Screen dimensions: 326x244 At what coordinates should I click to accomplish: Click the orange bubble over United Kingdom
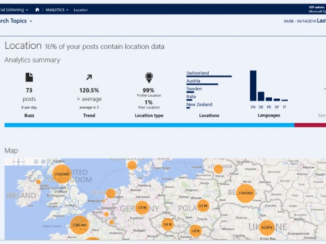coord(62,173)
